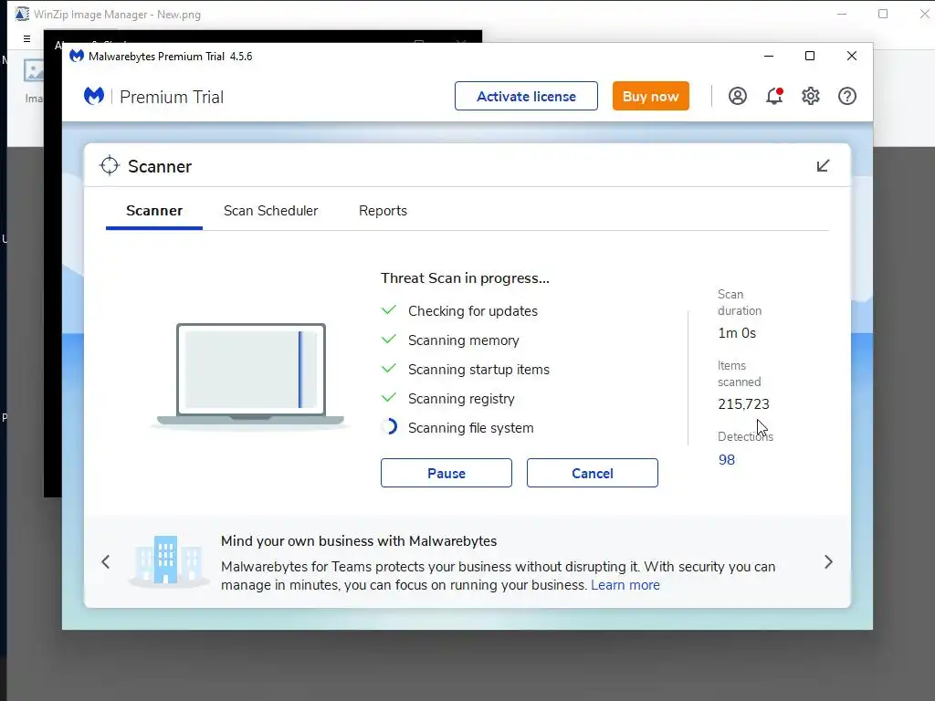Maximize the WinZip Image Manager window
935x701 pixels.
pos(883,14)
